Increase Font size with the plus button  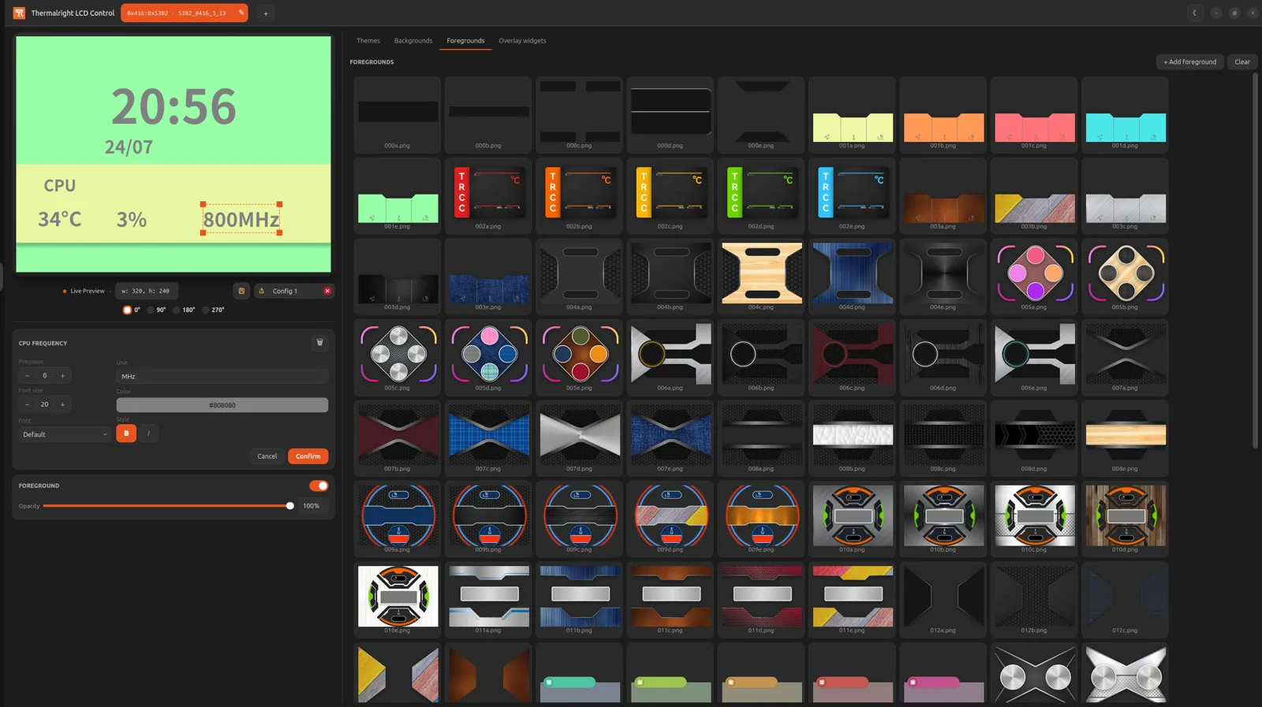[x=62, y=404]
